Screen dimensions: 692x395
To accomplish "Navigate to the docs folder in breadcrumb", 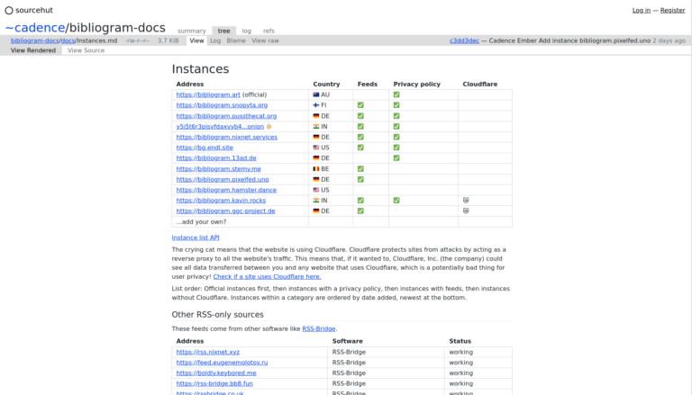I will tap(68, 40).
